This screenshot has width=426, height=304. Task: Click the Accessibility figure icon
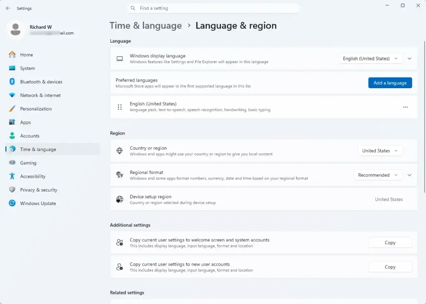coord(12,176)
